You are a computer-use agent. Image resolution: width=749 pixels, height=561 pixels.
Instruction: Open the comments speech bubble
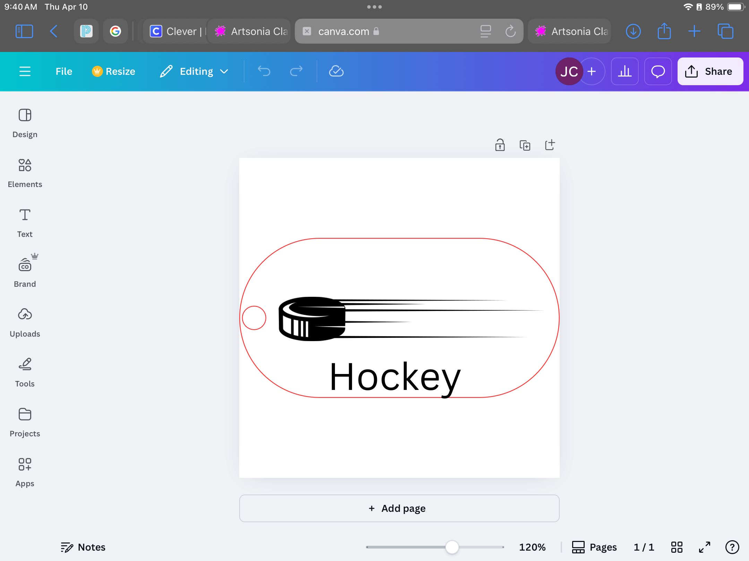click(x=658, y=71)
